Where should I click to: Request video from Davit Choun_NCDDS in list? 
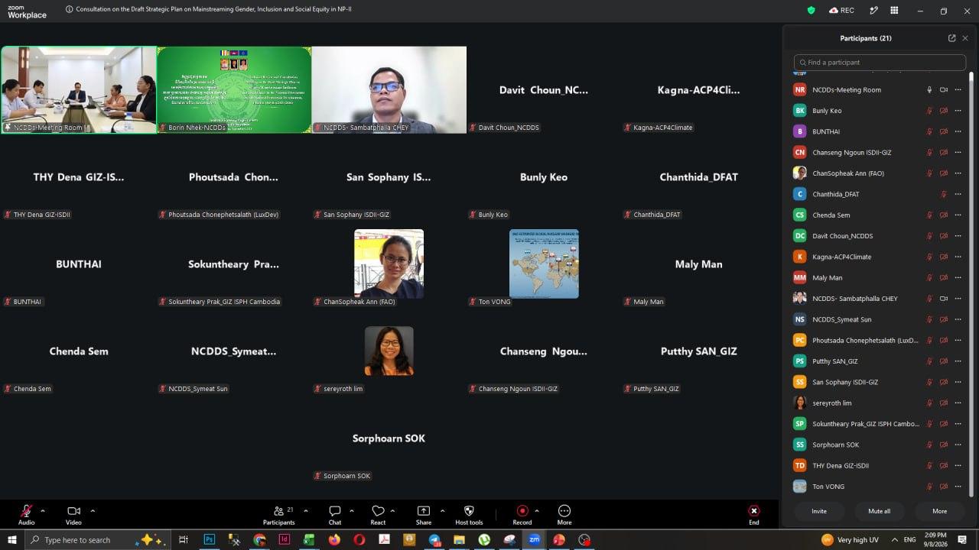[943, 236]
